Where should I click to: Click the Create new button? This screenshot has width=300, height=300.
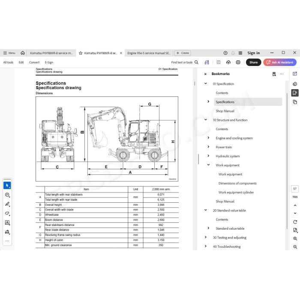[x=183, y=53]
